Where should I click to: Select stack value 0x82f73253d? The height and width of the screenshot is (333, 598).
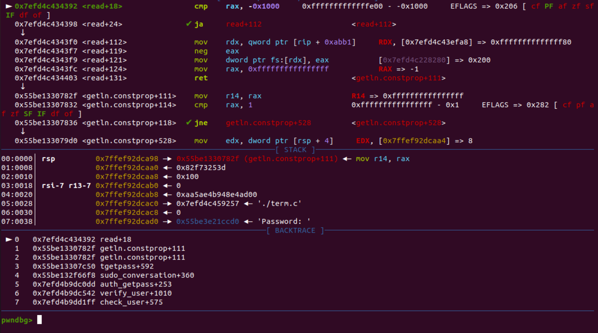(201, 168)
